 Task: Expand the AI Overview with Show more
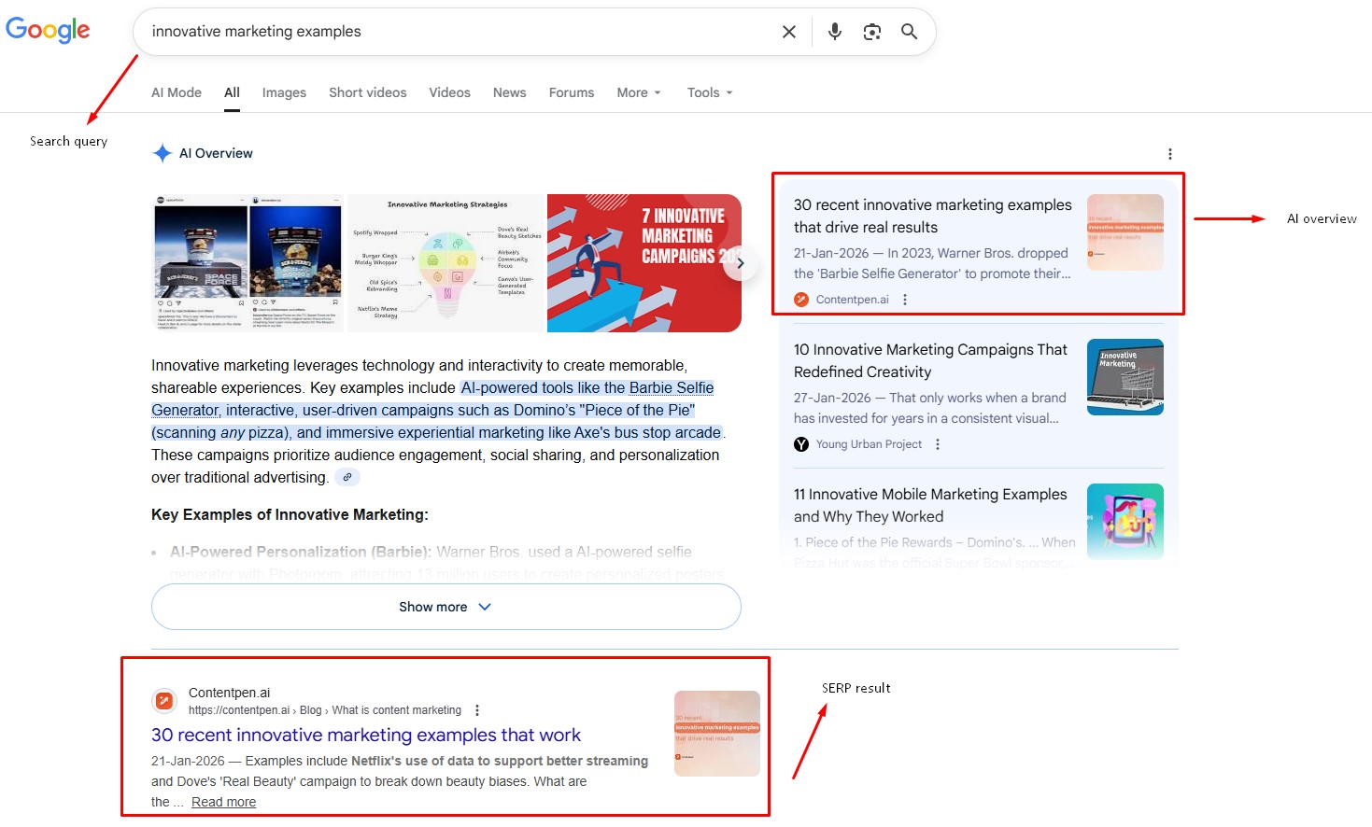(446, 607)
